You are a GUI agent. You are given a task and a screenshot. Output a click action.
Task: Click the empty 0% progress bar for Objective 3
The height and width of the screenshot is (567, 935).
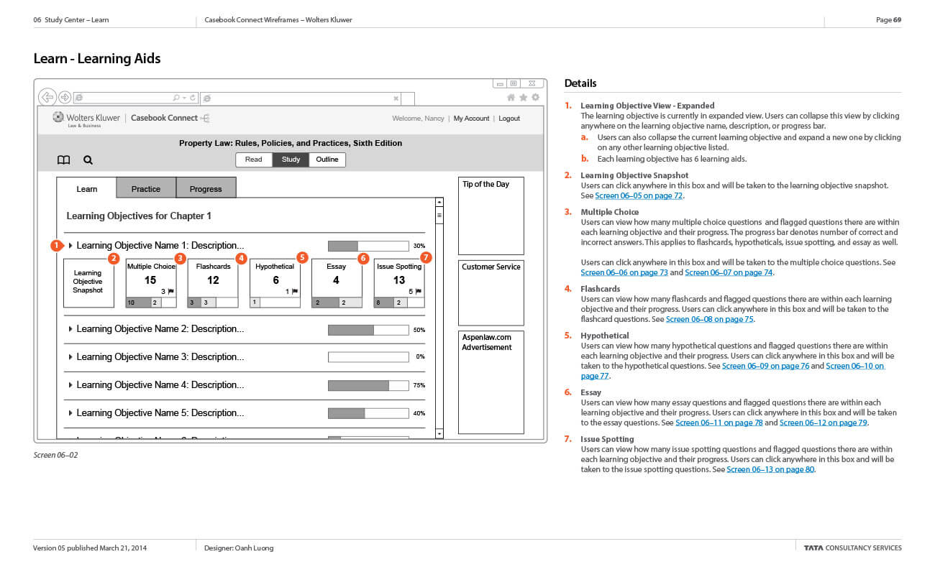click(368, 357)
